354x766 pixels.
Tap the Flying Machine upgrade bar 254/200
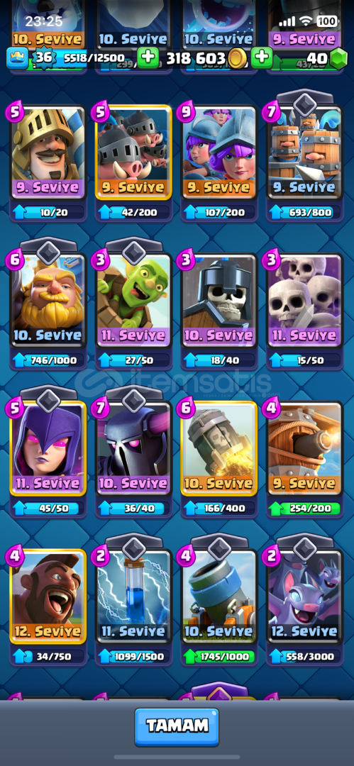tap(304, 509)
